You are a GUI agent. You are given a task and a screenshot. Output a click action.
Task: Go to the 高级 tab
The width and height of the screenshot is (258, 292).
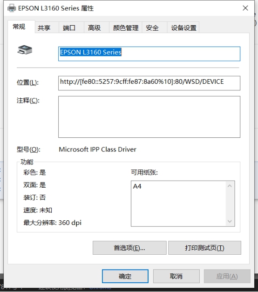[94, 28]
